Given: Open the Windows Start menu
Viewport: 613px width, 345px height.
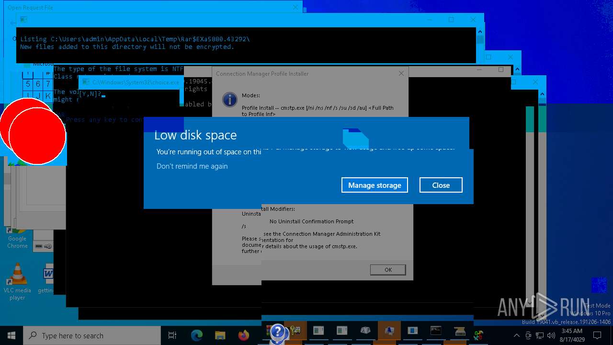Looking at the screenshot, I should pyautogui.click(x=11, y=335).
